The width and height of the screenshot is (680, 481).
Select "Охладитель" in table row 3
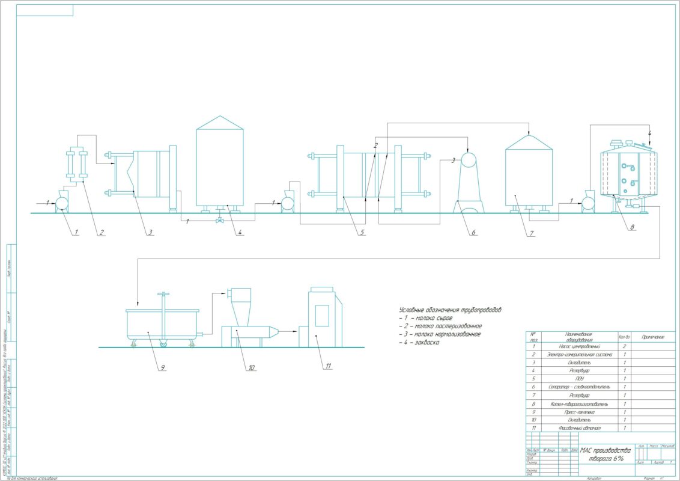click(x=579, y=363)
